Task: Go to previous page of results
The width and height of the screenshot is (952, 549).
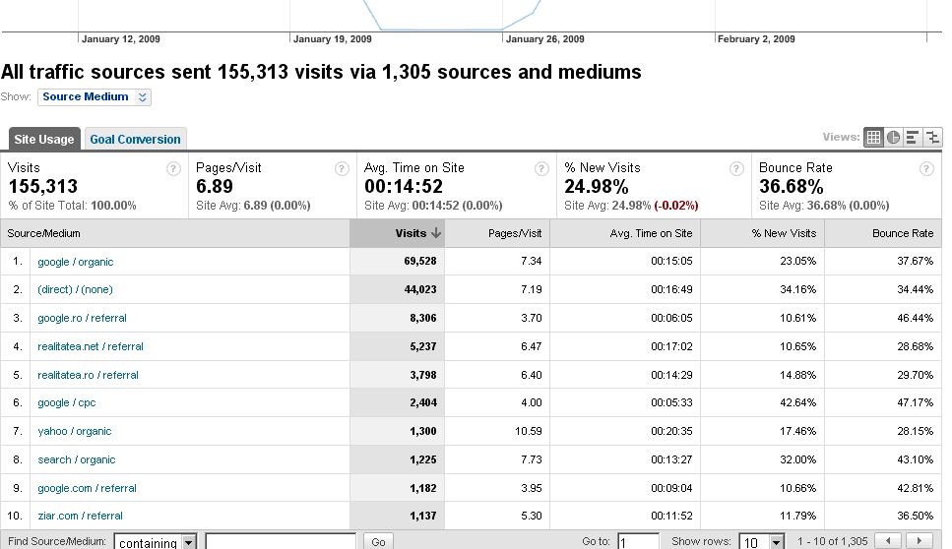Action: click(889, 541)
